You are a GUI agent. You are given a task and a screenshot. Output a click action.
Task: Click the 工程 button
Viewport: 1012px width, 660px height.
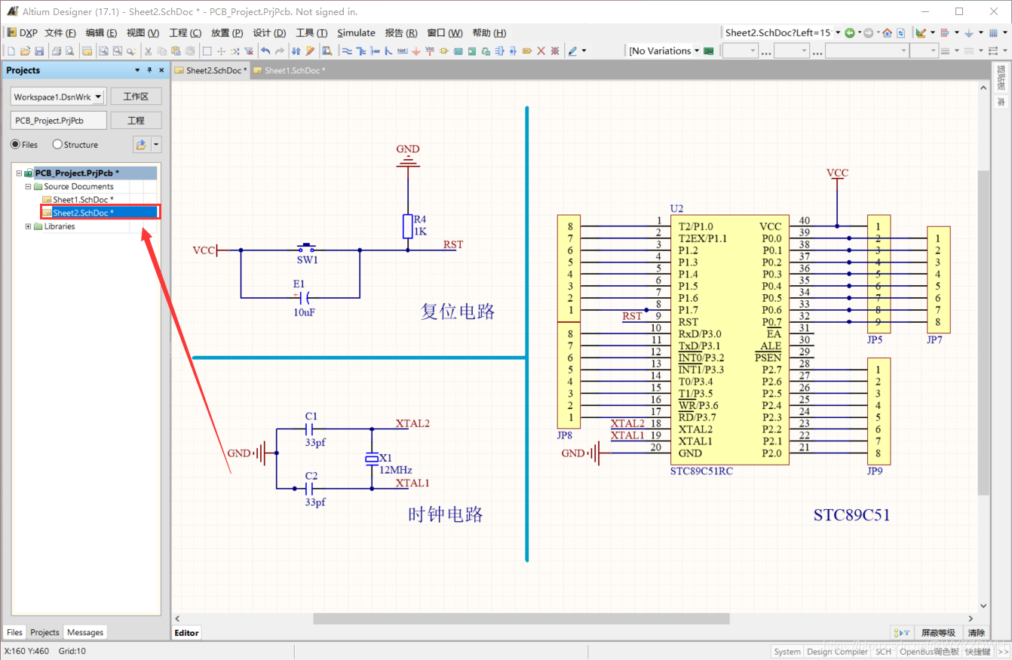(136, 121)
